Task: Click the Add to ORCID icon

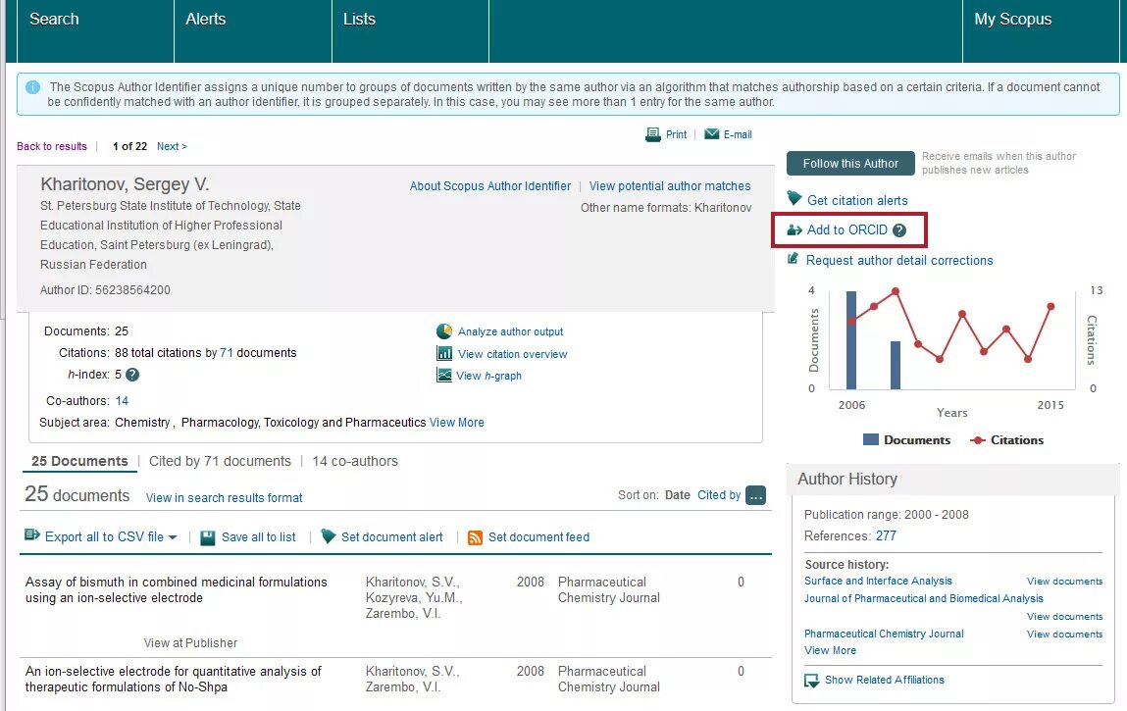Action: click(x=793, y=230)
